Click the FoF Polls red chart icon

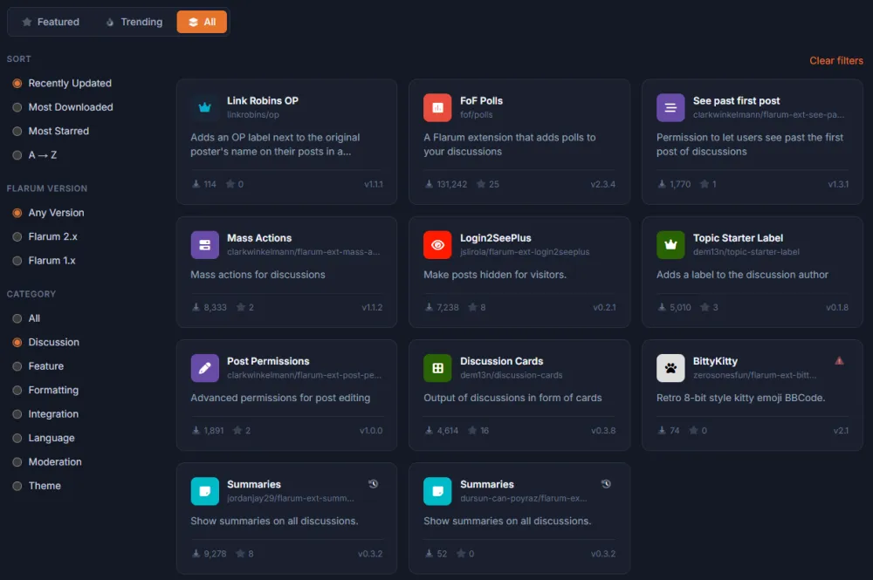437,107
